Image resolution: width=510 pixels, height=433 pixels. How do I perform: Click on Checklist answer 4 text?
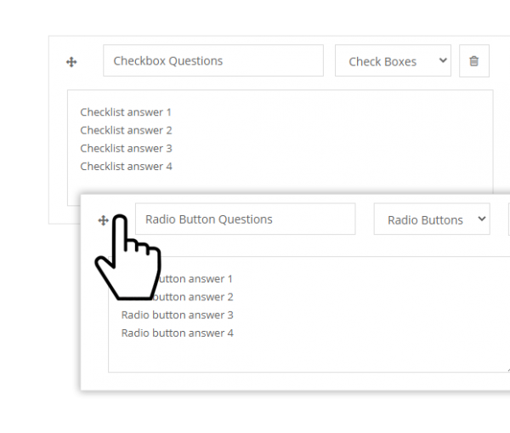point(126,166)
